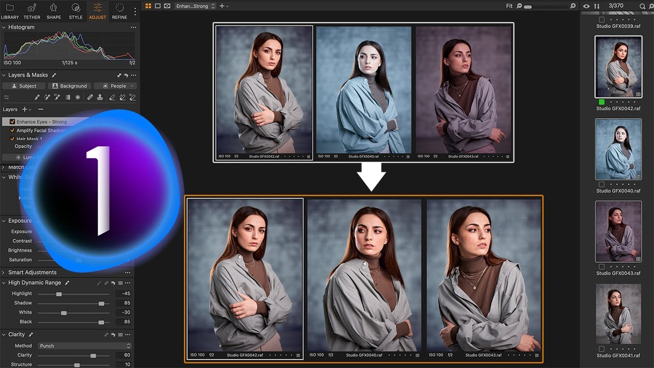Open Histogram panel options menu

pos(133,27)
